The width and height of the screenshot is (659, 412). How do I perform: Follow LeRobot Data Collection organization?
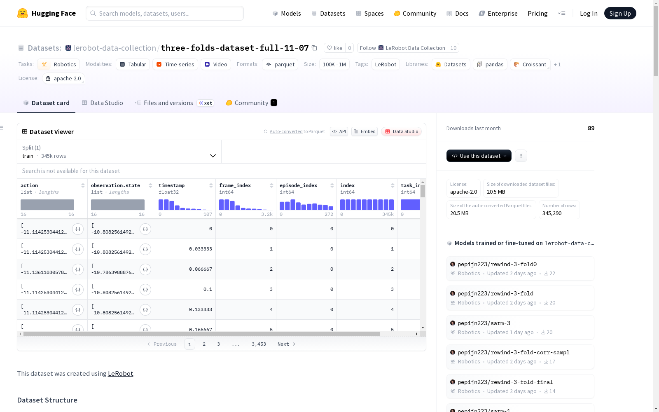click(x=402, y=48)
